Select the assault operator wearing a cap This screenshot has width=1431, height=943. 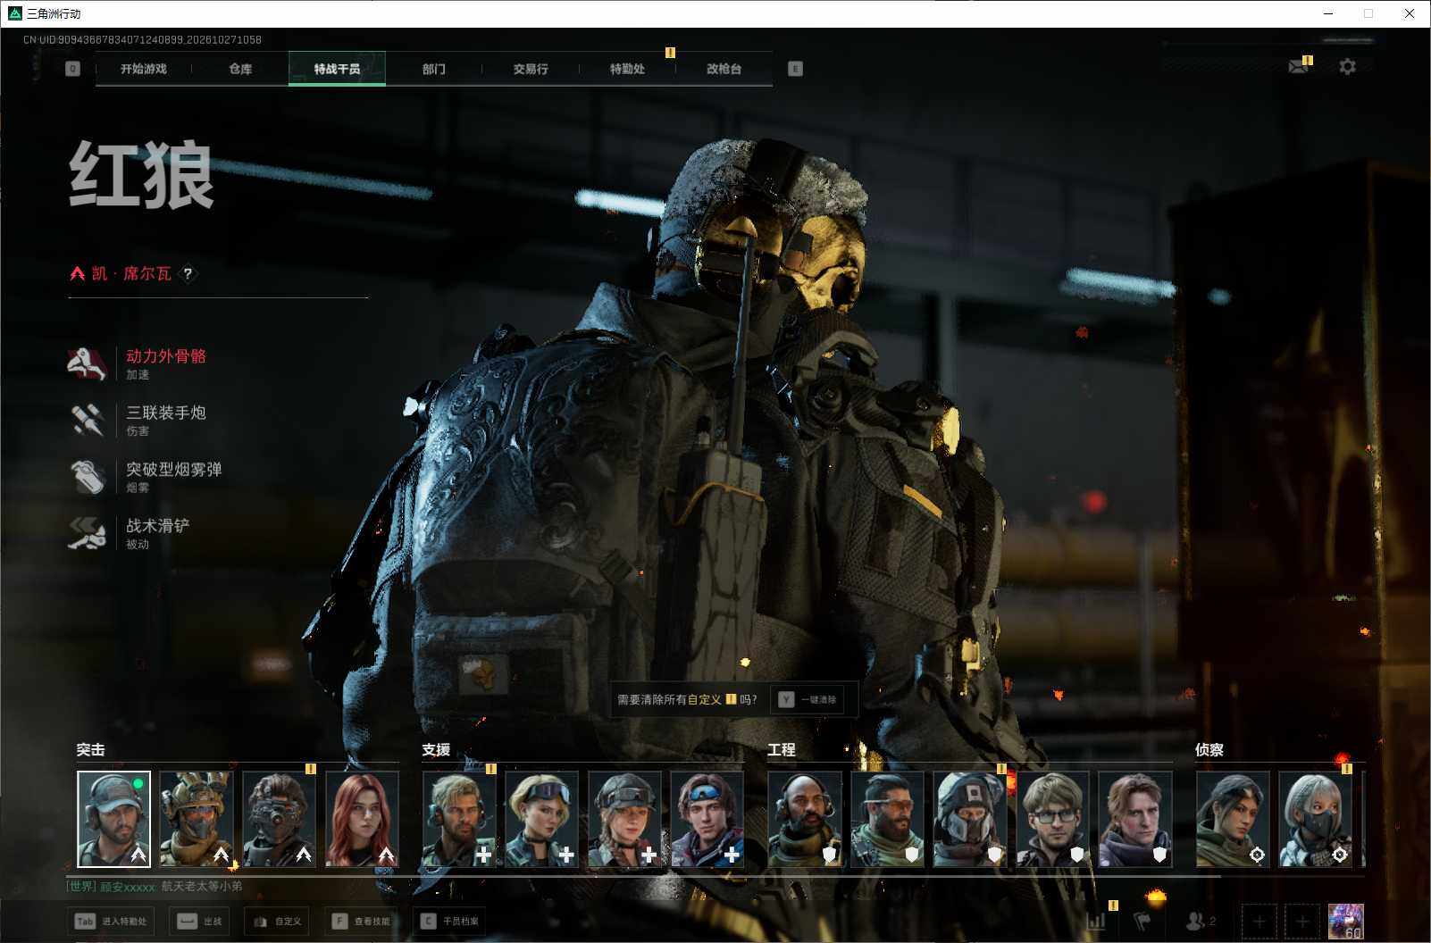[113, 819]
